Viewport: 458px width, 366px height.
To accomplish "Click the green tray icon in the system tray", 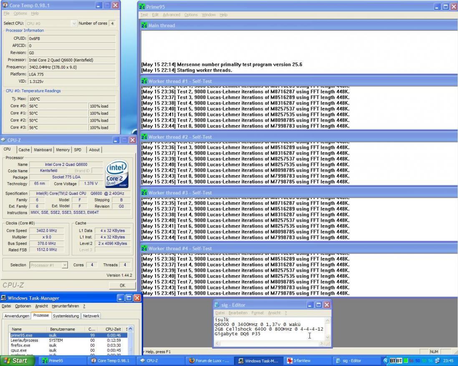I will click(x=405, y=361).
